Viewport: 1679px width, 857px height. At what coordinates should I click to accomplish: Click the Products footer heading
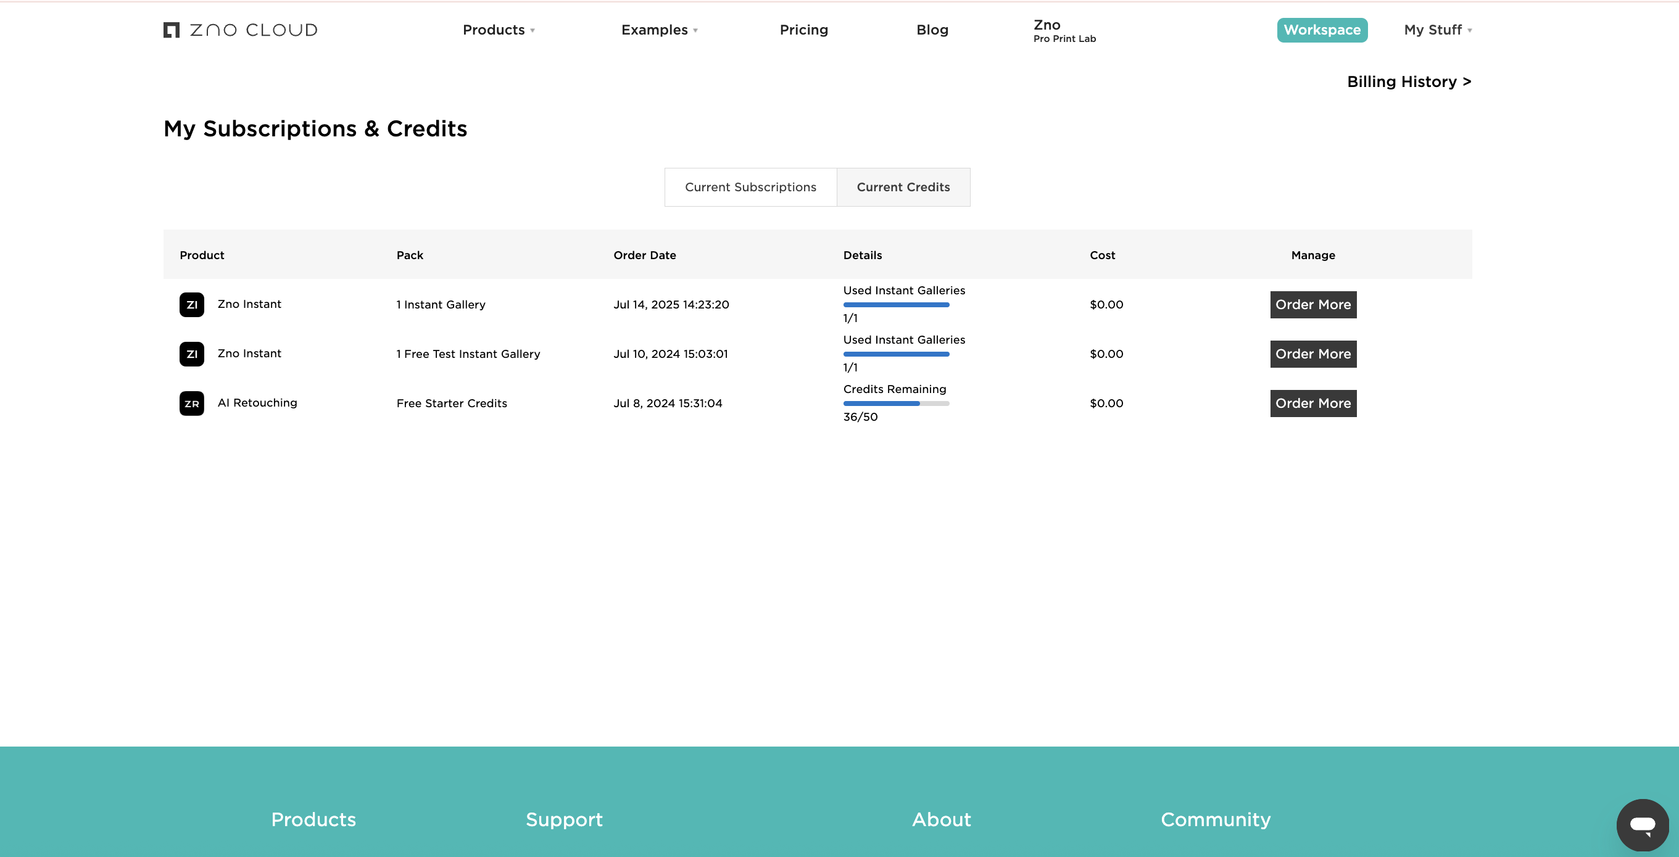point(313,819)
